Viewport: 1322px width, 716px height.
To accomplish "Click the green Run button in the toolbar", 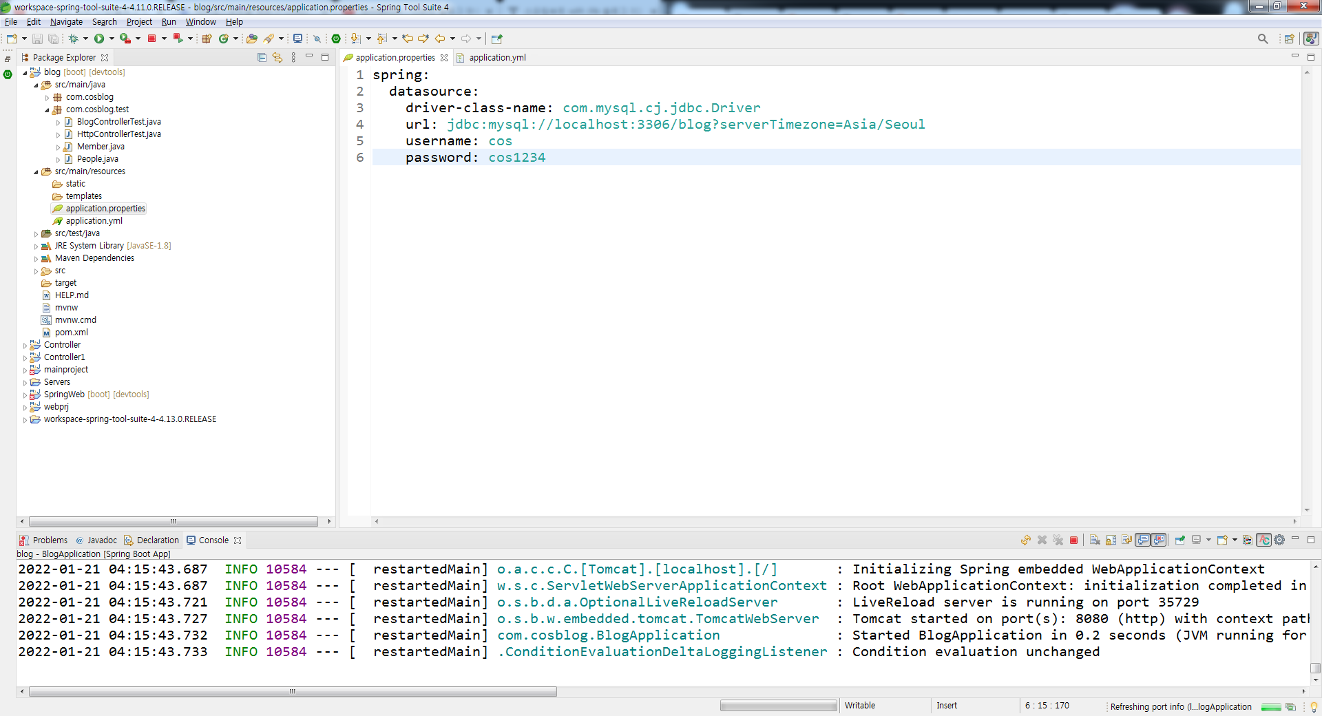I will coord(99,39).
